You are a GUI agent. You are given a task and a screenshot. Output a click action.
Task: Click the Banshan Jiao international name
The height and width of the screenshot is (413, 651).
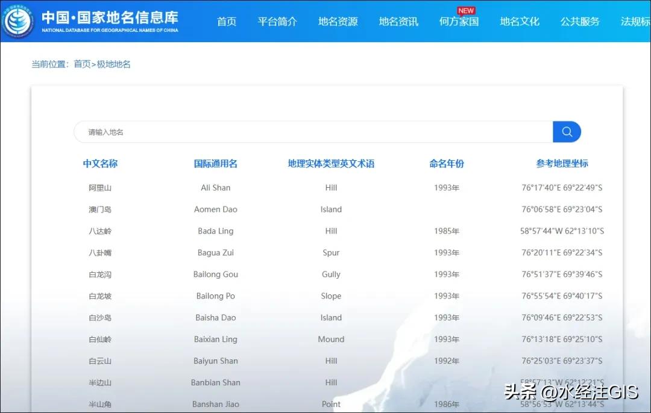215,405
